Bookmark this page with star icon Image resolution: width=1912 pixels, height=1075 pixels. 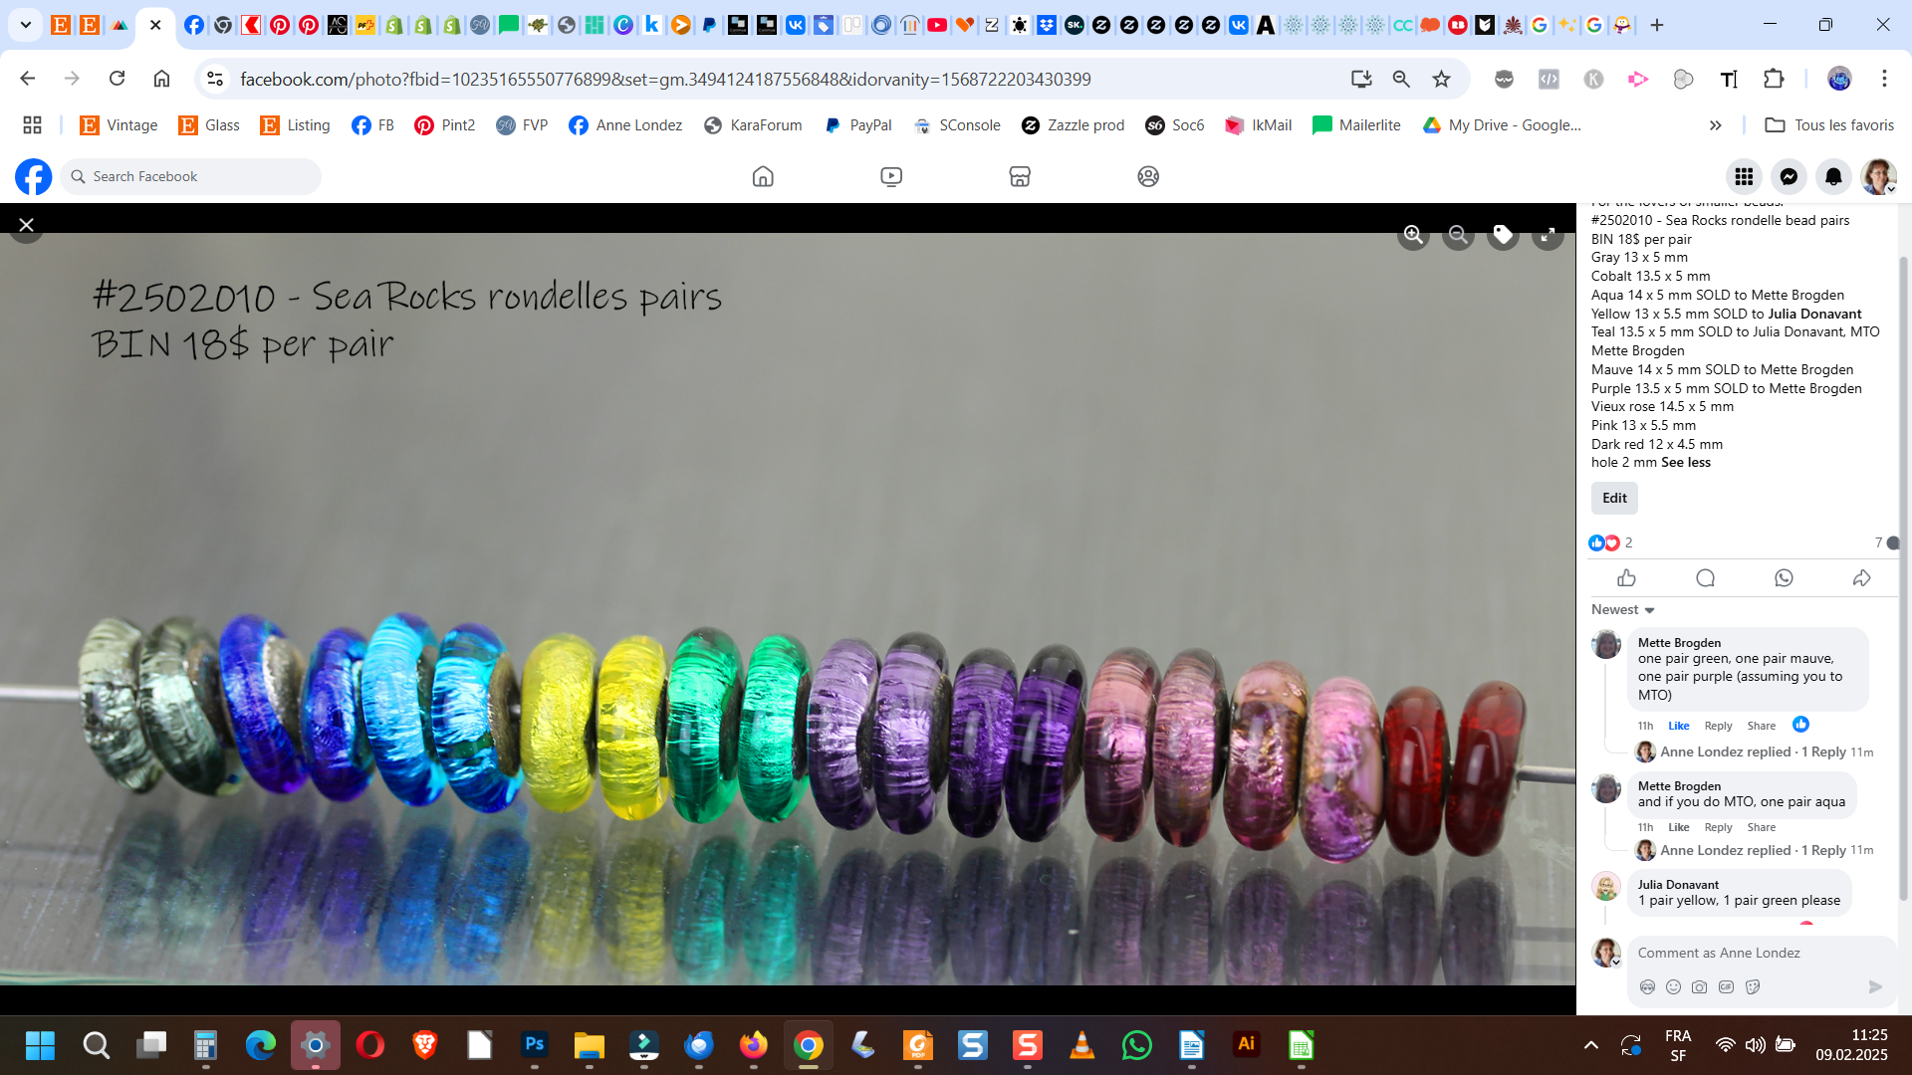point(1441,79)
